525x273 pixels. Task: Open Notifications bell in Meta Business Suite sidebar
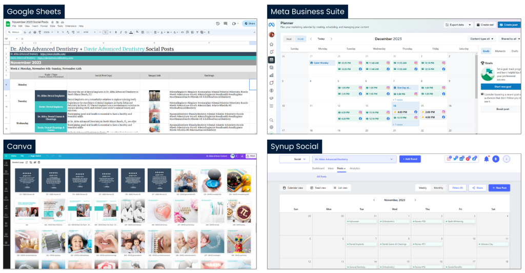(272, 52)
